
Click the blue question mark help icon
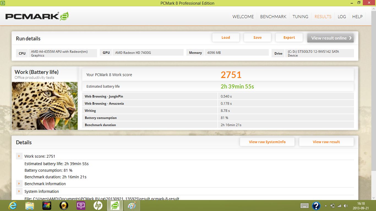pyautogui.click(x=316, y=206)
